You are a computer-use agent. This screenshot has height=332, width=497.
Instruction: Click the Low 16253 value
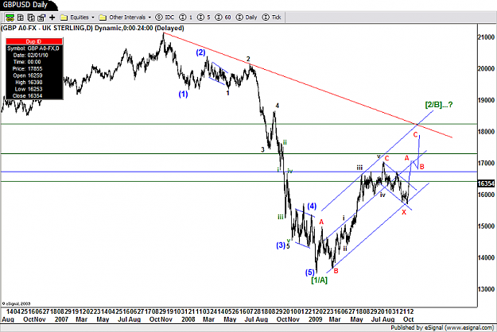tap(35, 89)
